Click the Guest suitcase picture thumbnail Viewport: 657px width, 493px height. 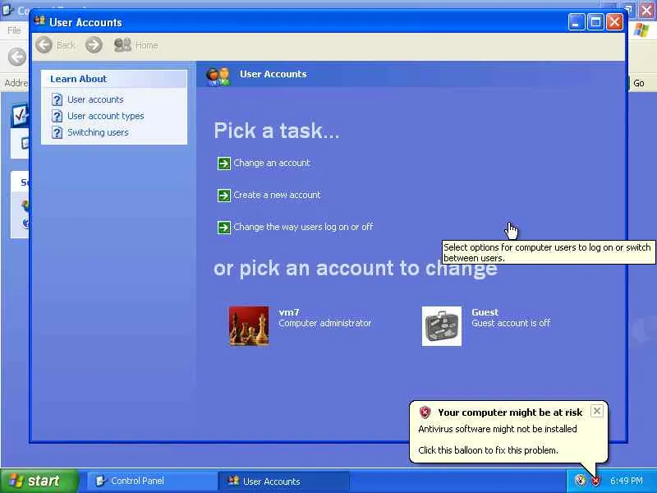(442, 325)
